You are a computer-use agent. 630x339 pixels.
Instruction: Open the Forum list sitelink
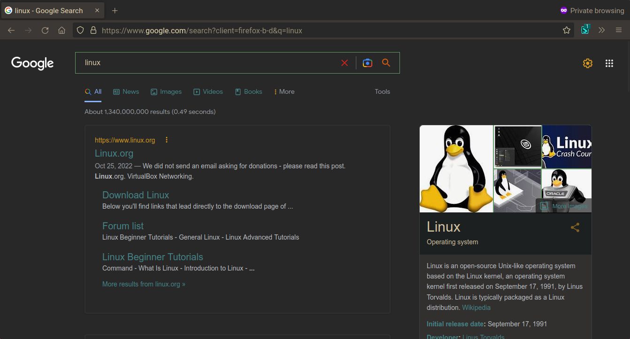(x=123, y=226)
